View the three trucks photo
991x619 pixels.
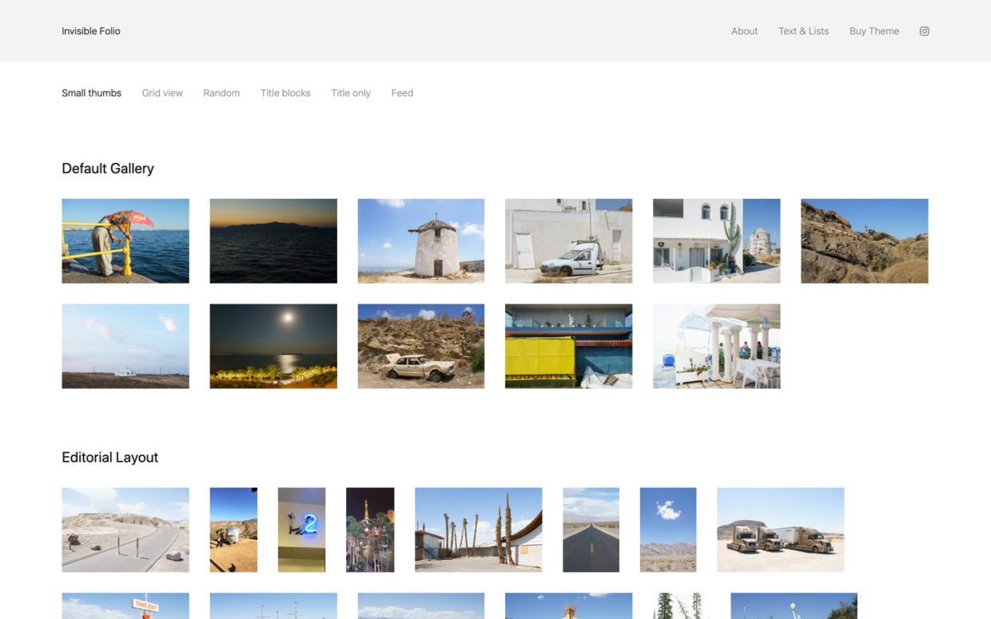pyautogui.click(x=780, y=529)
